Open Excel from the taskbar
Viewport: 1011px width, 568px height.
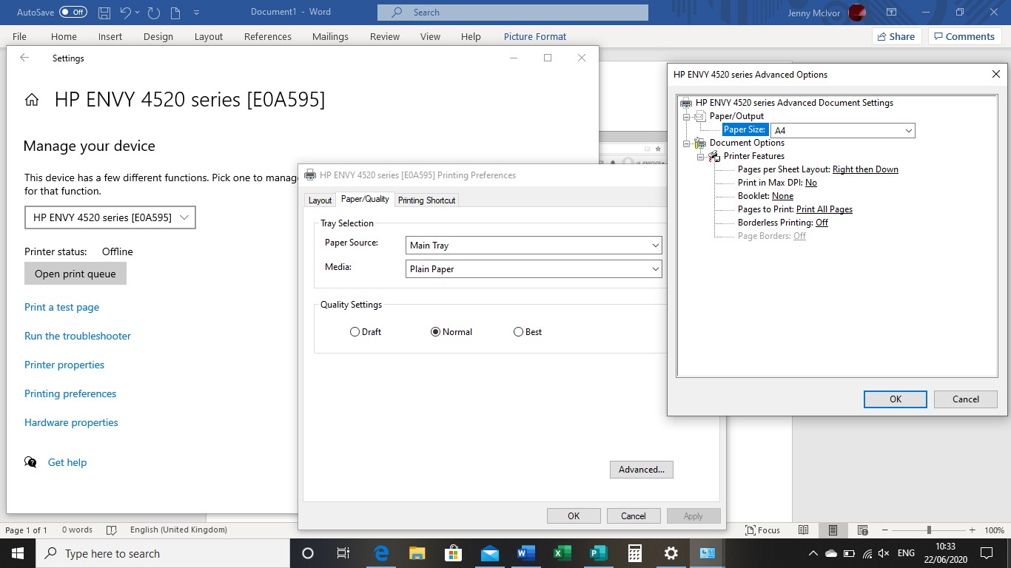[562, 552]
